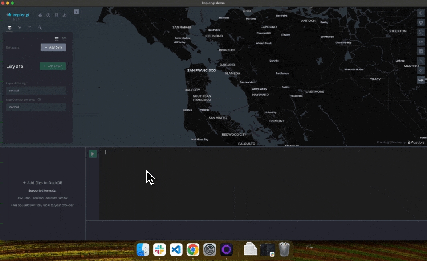Select the draw on map tool
Image resolution: width=427 pixels, height=261 pixels.
click(x=421, y=32)
